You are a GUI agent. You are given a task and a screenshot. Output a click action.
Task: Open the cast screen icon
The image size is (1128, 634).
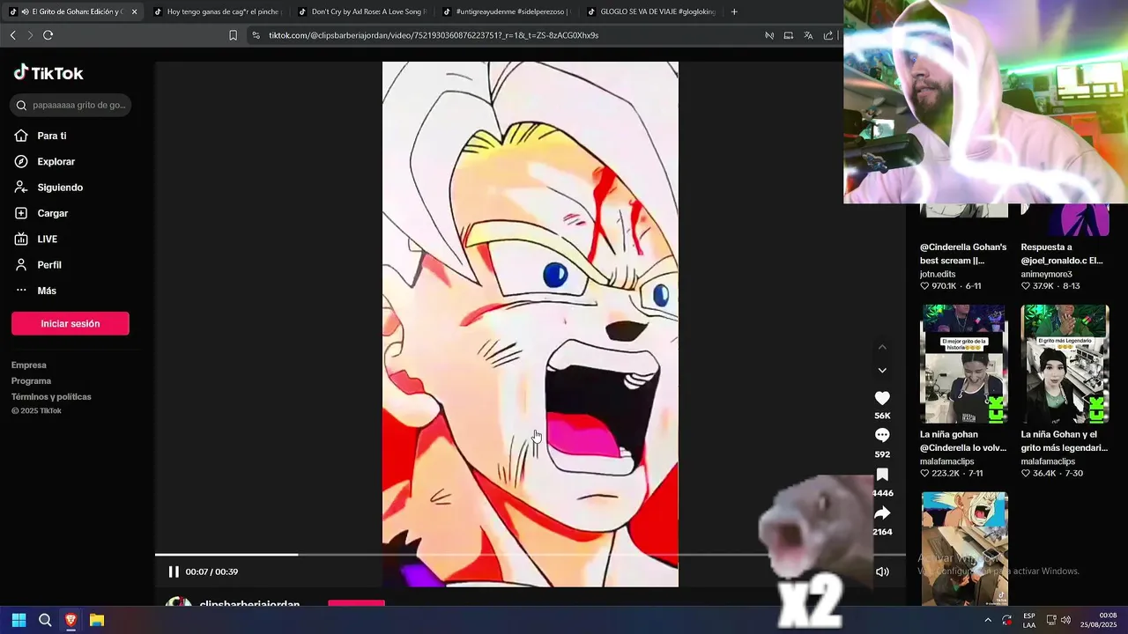[789, 35]
